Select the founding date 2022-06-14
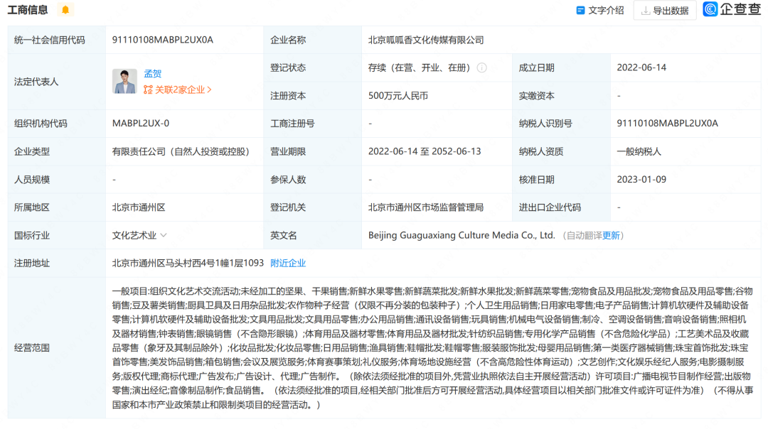 (x=641, y=67)
